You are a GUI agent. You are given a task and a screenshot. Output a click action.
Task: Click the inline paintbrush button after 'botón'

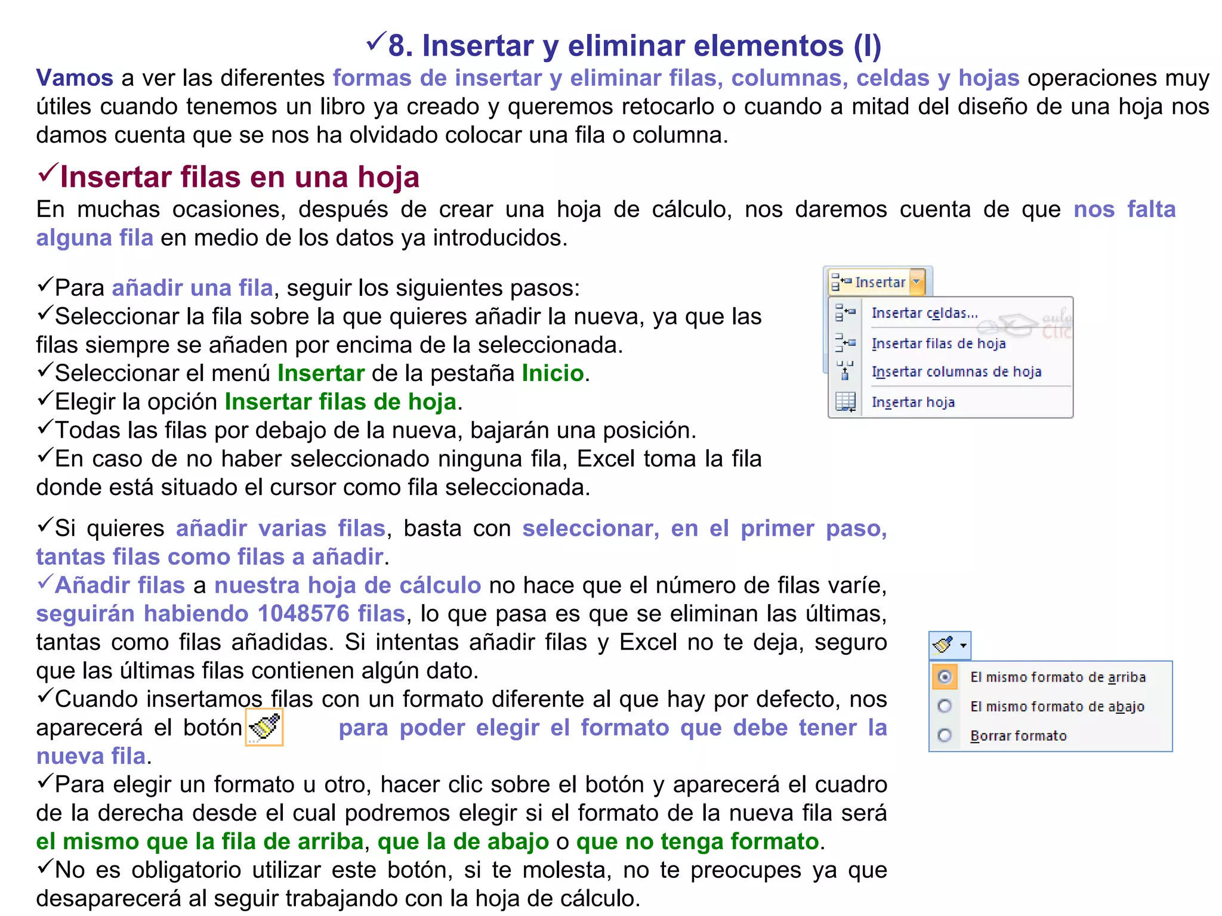point(264,727)
